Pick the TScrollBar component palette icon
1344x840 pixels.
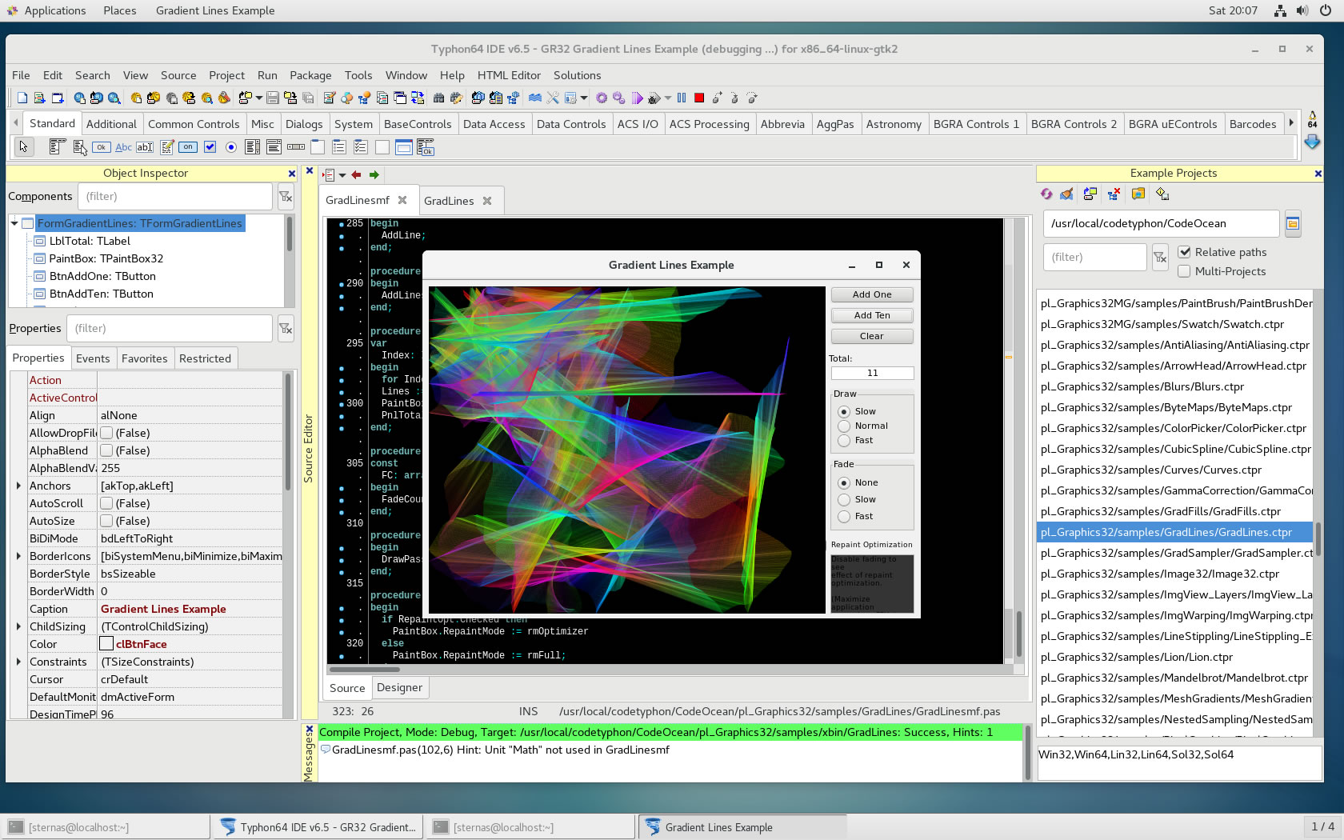pyautogui.click(x=296, y=146)
